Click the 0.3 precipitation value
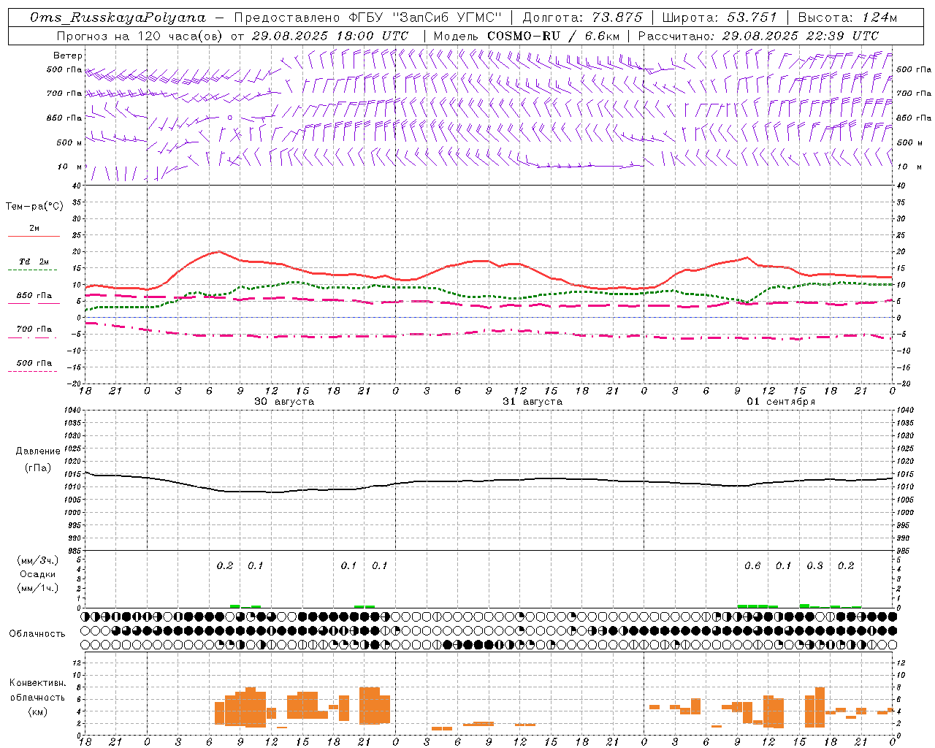Viewport: 935px width, 748px height. click(x=814, y=565)
